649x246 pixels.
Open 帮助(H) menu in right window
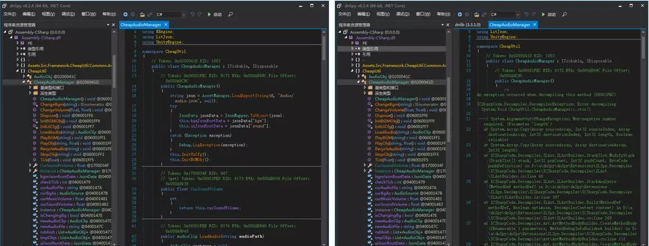(444, 14)
